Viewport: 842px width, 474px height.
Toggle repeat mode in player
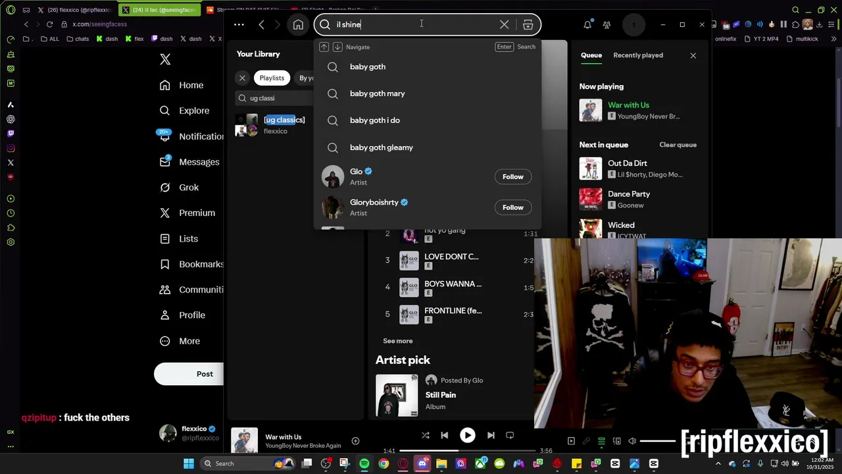(x=510, y=435)
